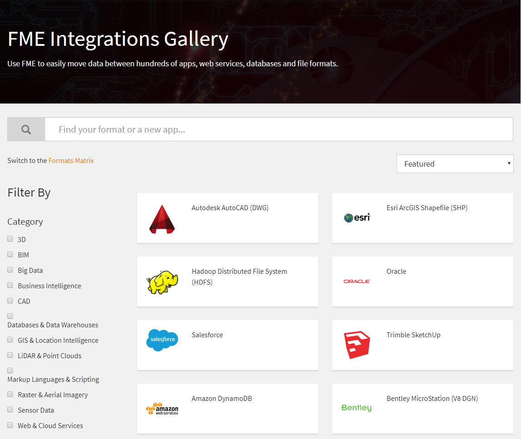The width and height of the screenshot is (521, 439).
Task: Open the Salesforce integration title
Action: (207, 335)
